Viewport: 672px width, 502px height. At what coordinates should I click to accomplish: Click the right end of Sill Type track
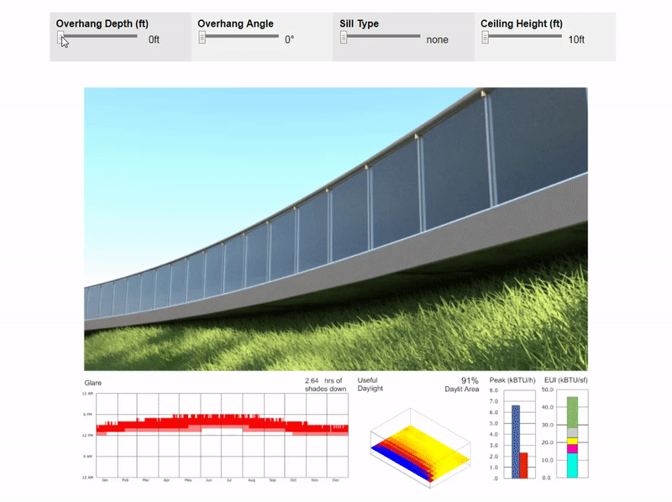point(417,36)
